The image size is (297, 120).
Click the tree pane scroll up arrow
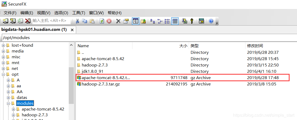click(x=71, y=45)
